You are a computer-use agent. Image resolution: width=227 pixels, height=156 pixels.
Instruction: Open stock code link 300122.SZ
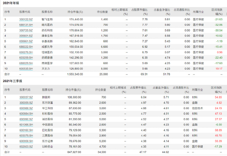[x=26, y=19]
